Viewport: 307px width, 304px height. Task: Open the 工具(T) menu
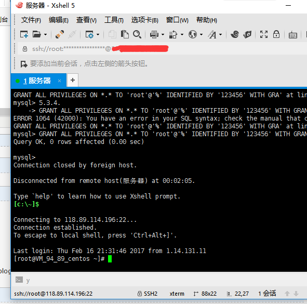pos(114,20)
